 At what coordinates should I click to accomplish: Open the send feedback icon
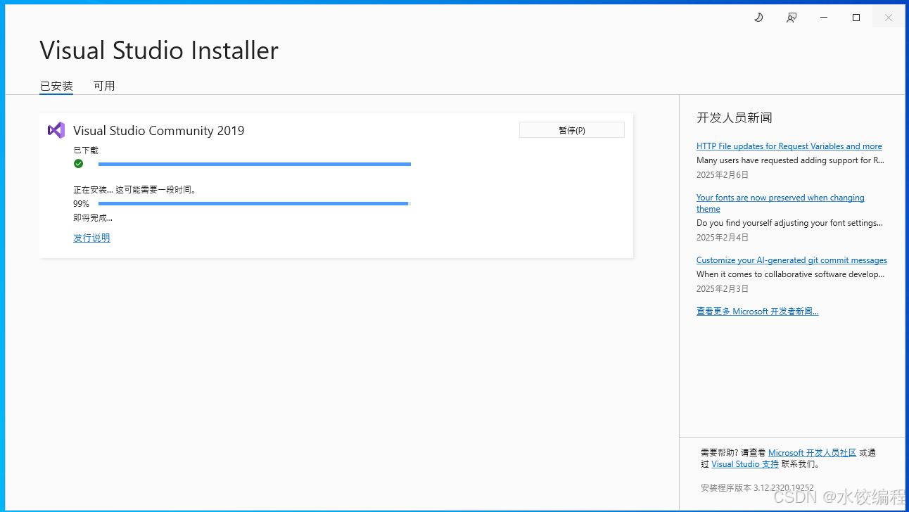[792, 18]
